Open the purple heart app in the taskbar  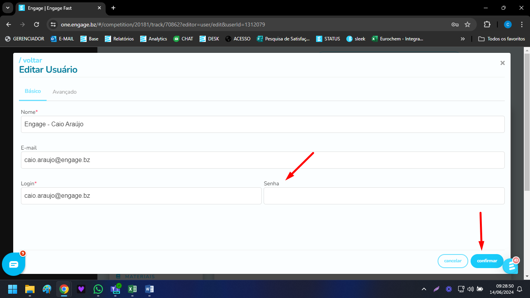click(81, 289)
